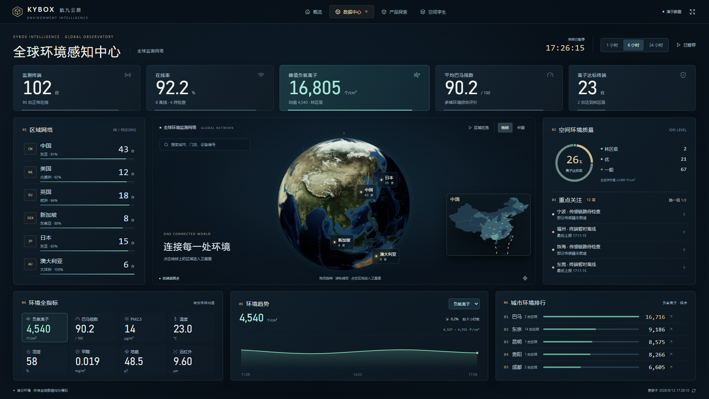Screen dimensions: 709x399
Task: Click the CN region badge
Action: pos(30,149)
